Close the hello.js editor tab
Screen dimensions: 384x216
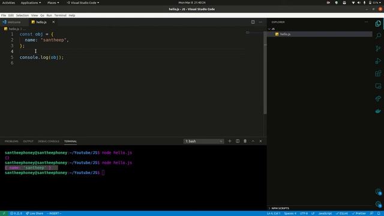[53, 22]
